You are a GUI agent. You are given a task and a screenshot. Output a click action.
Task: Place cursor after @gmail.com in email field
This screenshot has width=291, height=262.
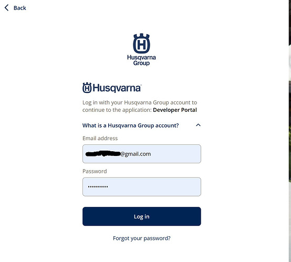pos(151,154)
